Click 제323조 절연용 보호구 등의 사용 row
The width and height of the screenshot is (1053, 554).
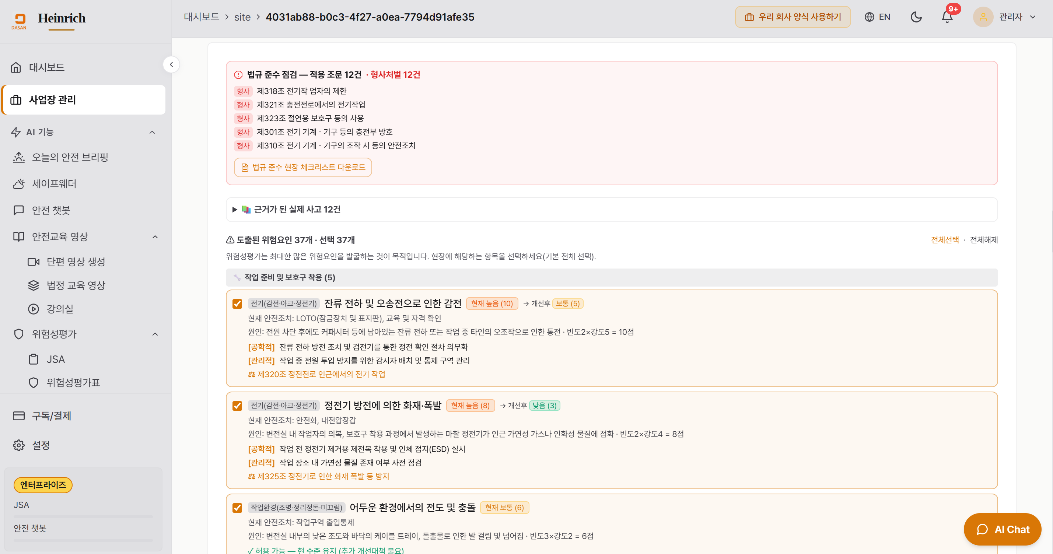(x=299, y=119)
